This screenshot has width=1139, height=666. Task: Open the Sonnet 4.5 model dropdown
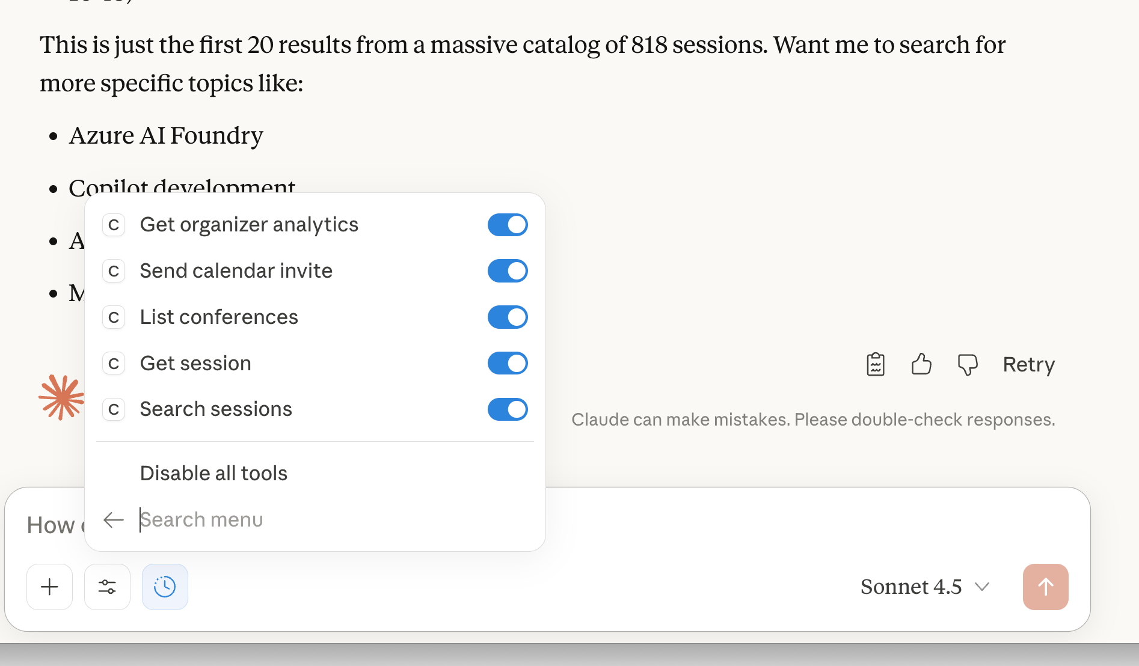924,587
